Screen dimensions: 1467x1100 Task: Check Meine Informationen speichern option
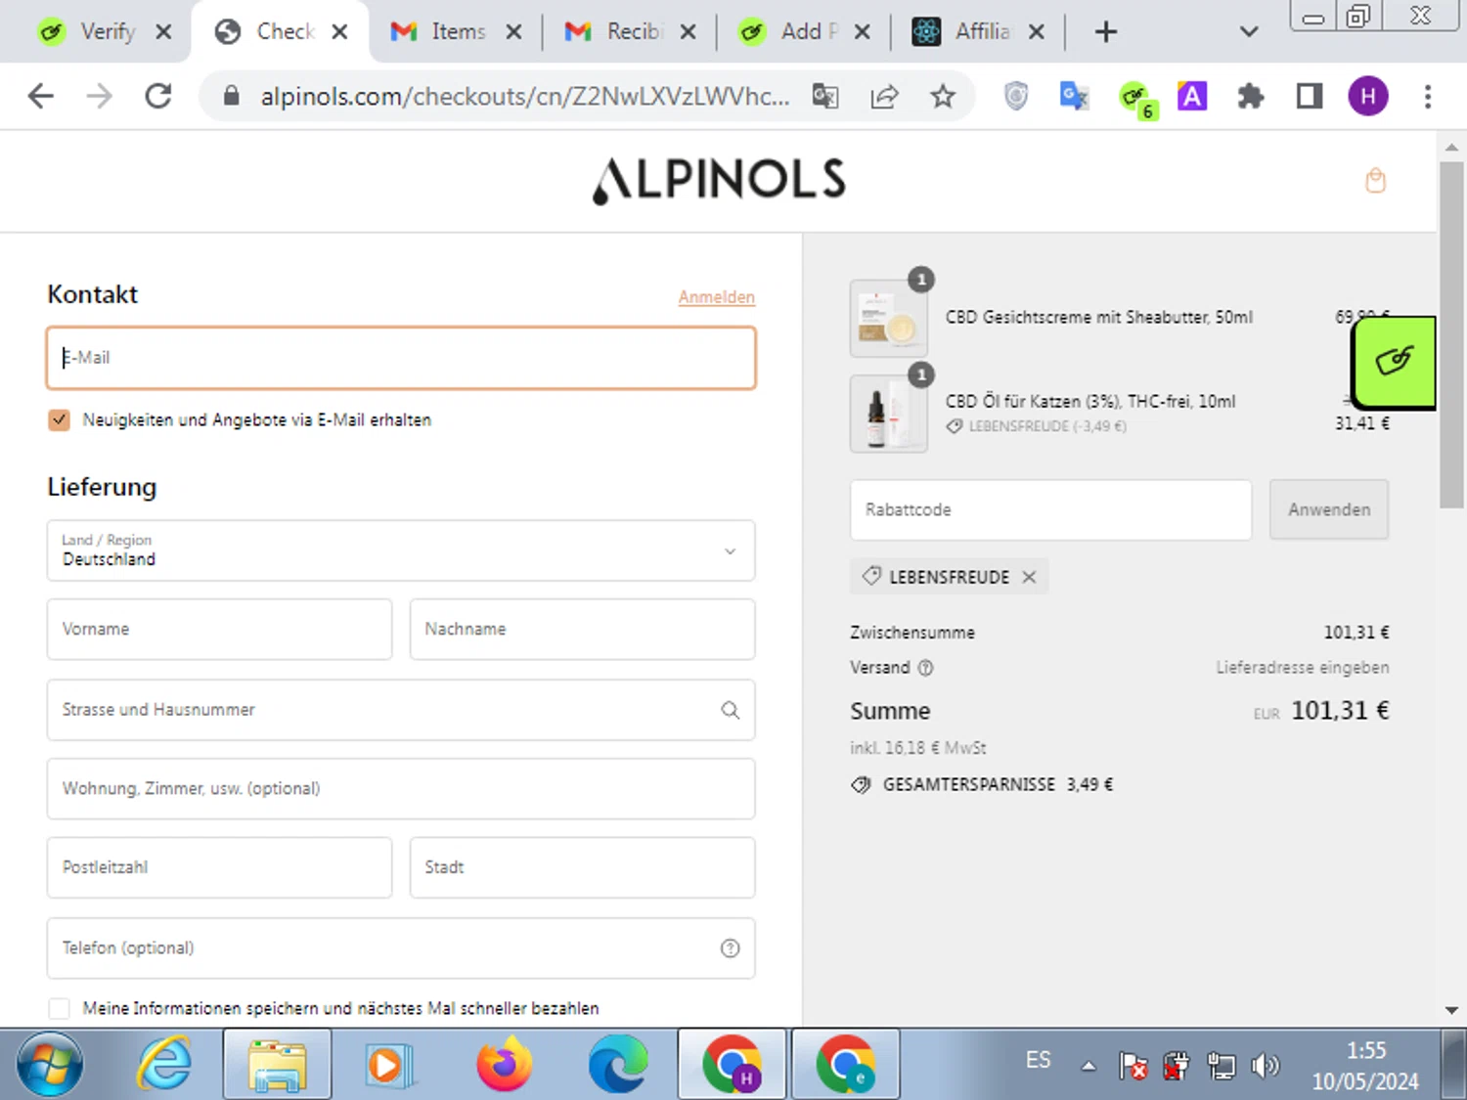pyautogui.click(x=59, y=1008)
